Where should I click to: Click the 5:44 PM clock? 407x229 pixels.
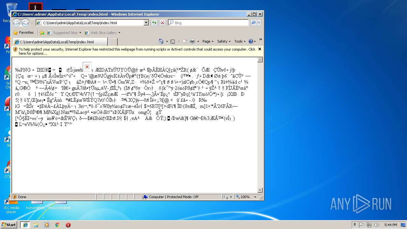point(390,225)
